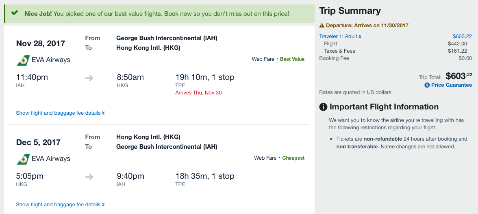Click arrow icon in the outbound flight times
The width and height of the screenshot is (478, 214).
[89, 78]
